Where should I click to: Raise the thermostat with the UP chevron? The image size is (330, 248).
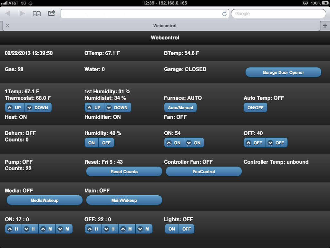[15, 107]
